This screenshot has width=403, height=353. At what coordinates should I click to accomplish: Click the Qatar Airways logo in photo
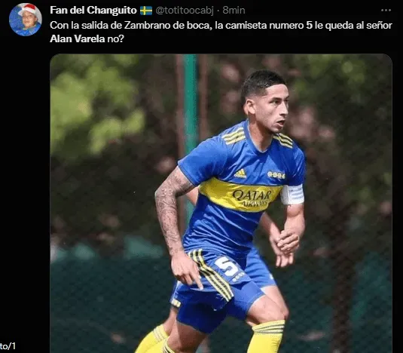252,198
